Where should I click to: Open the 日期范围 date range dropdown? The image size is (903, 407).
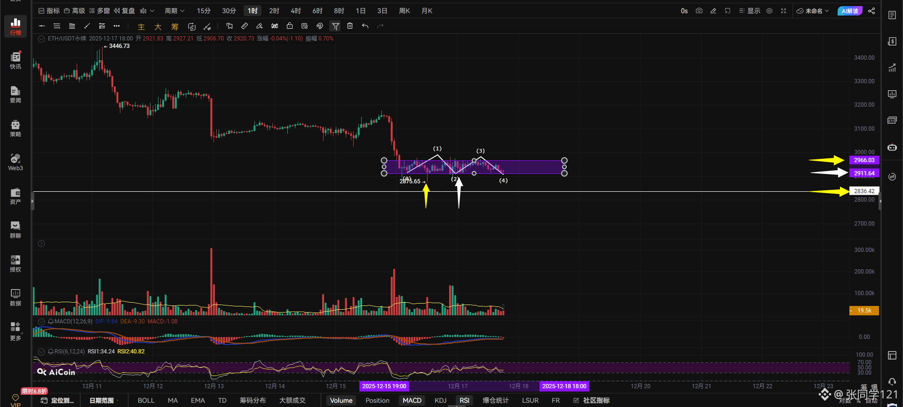coord(104,400)
